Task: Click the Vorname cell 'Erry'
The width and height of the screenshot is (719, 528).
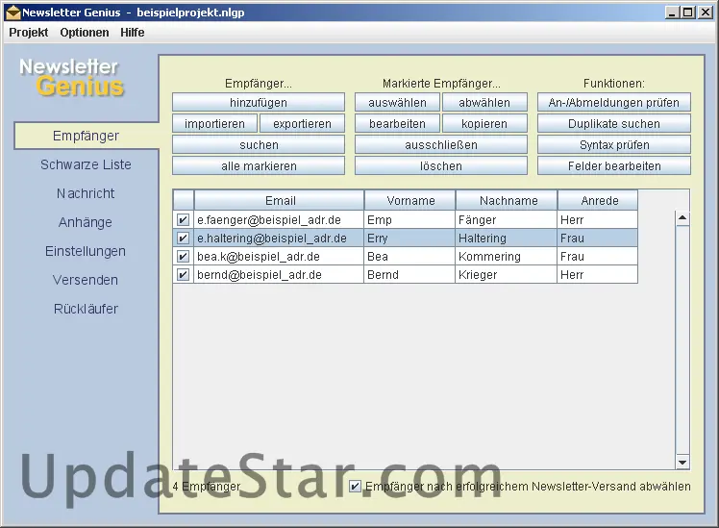Action: [x=409, y=239]
